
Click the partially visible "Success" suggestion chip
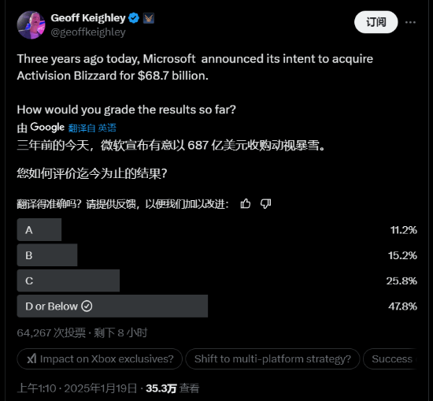pos(391,358)
